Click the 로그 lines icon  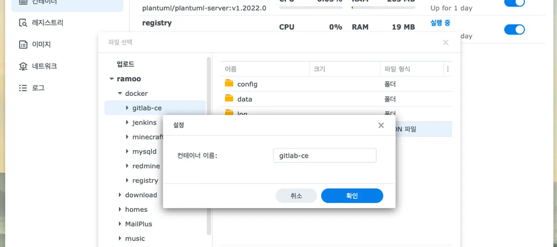coord(23,88)
